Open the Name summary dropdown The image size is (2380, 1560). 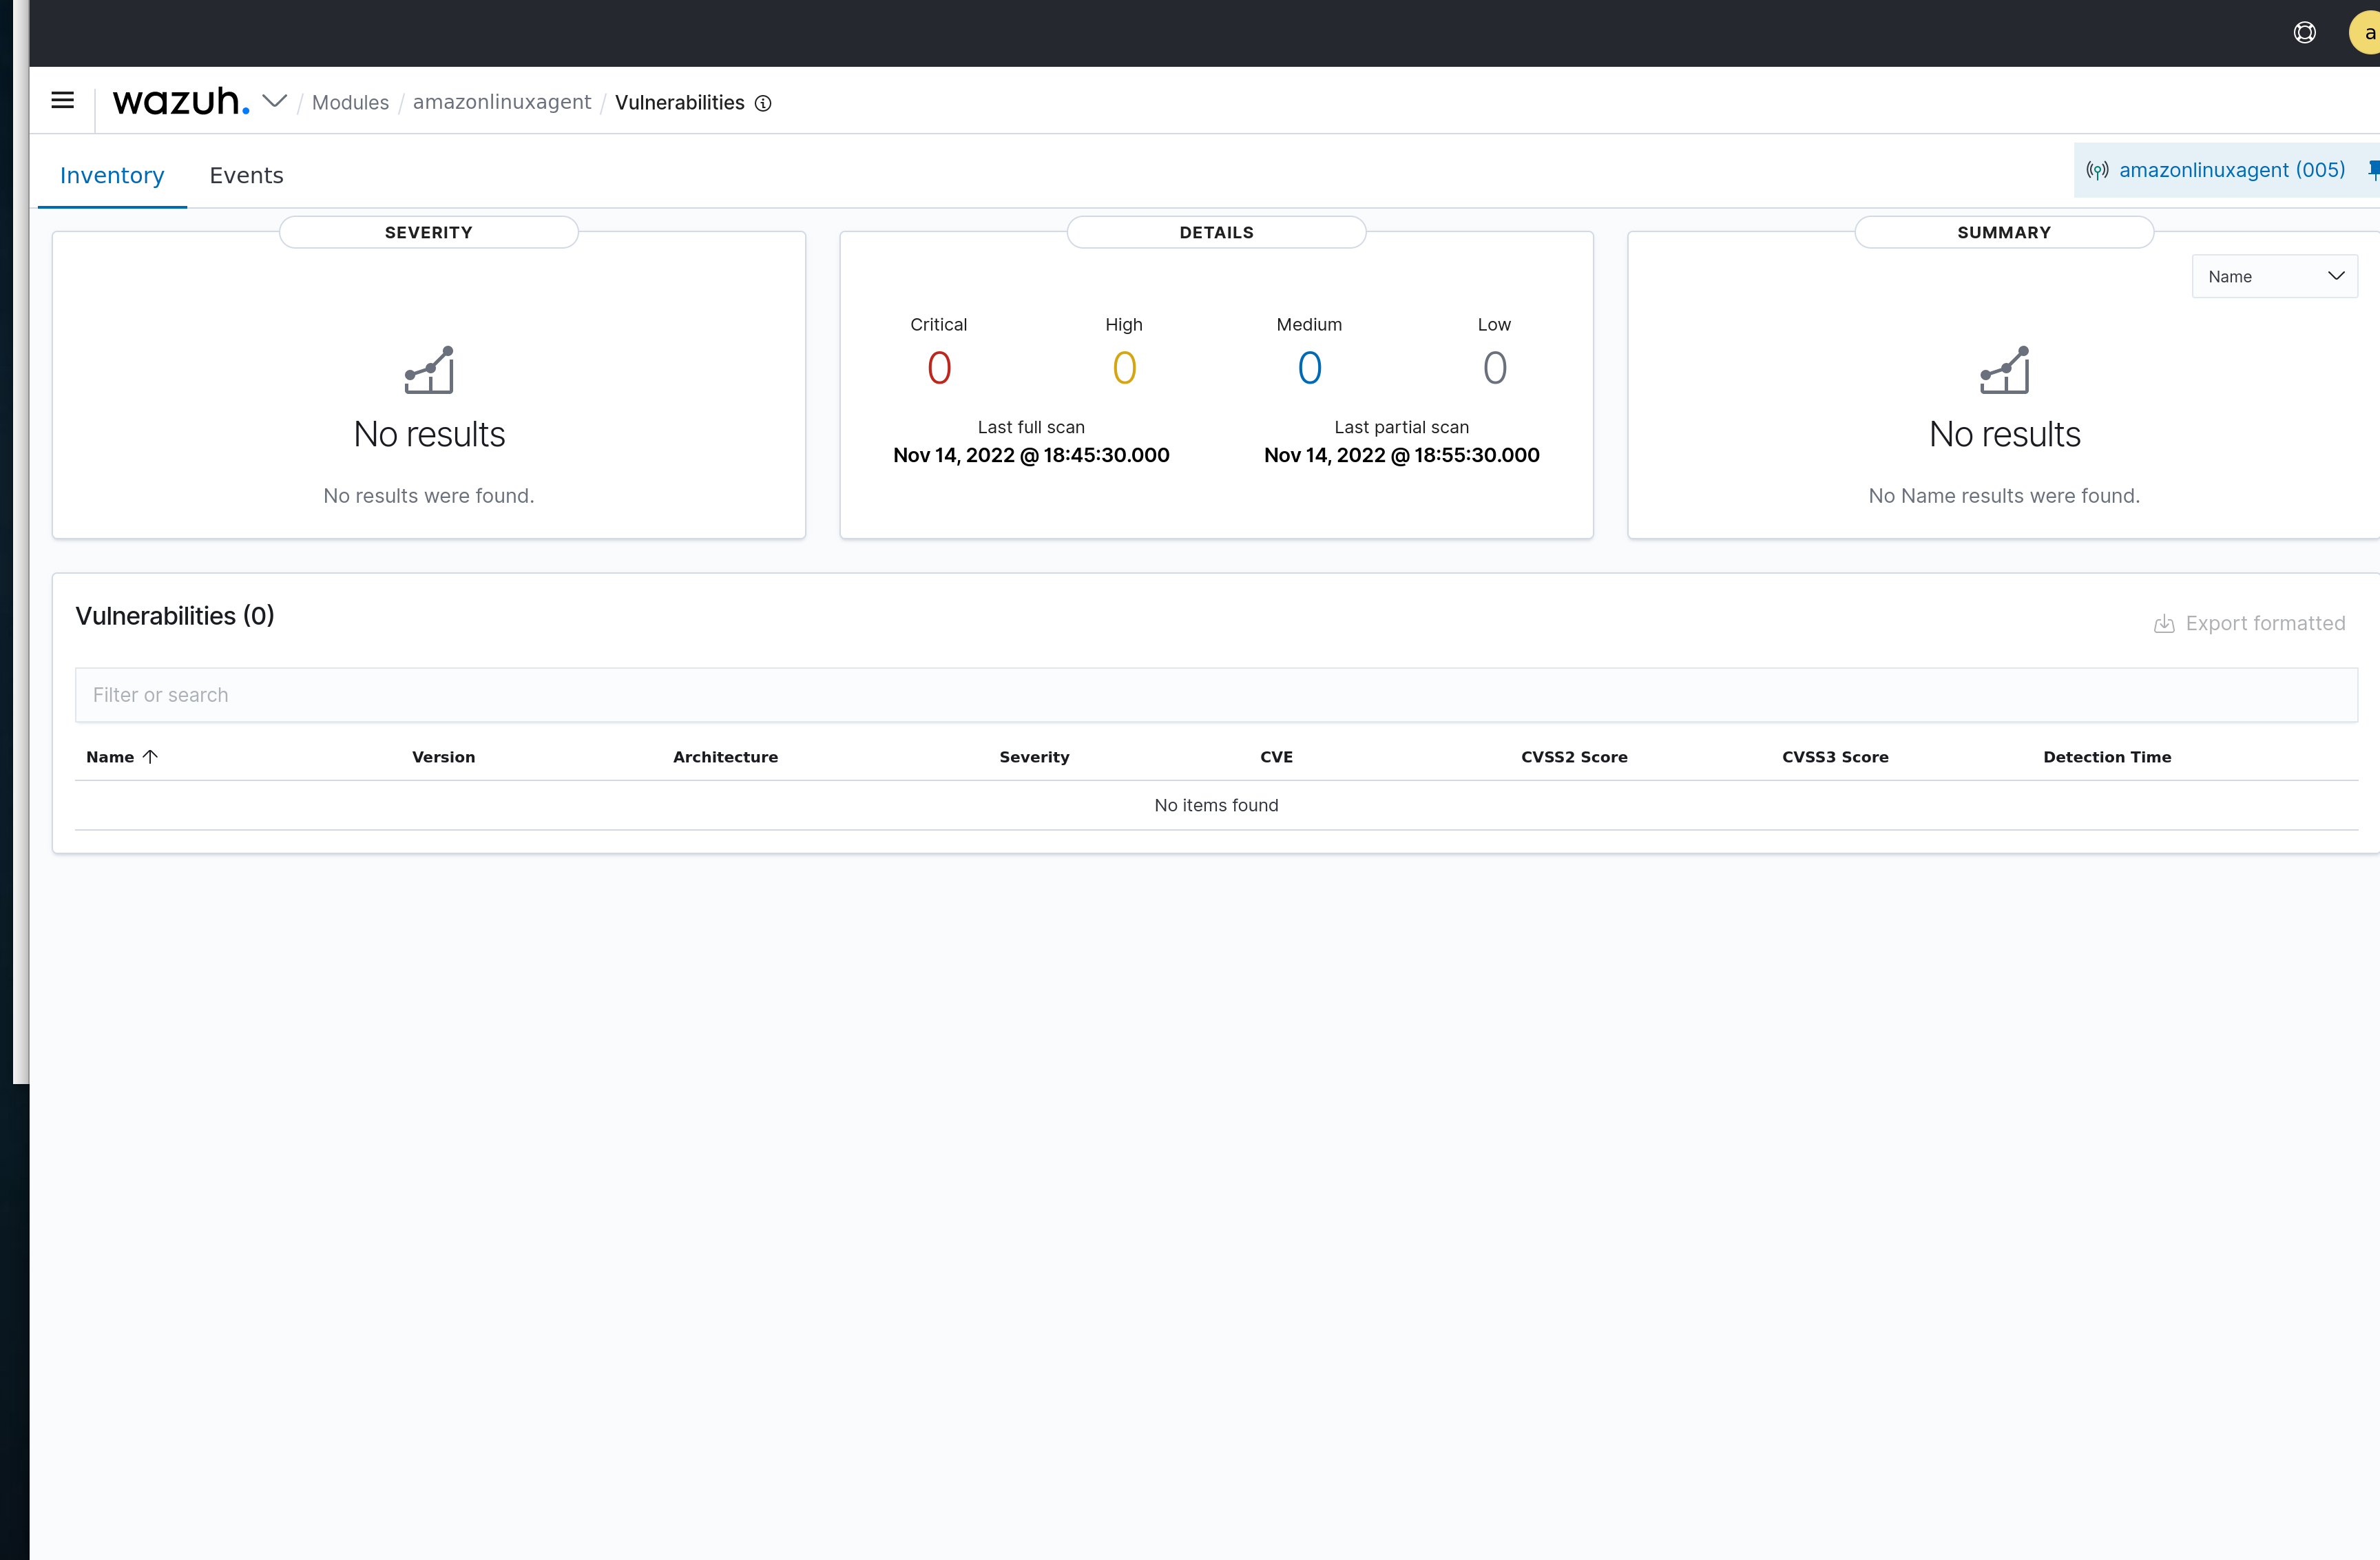coord(2275,276)
